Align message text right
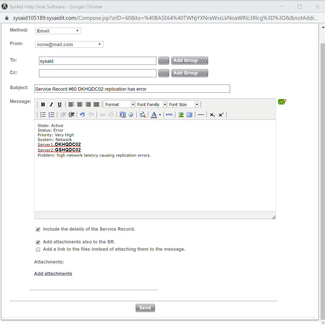 (x=88, y=105)
